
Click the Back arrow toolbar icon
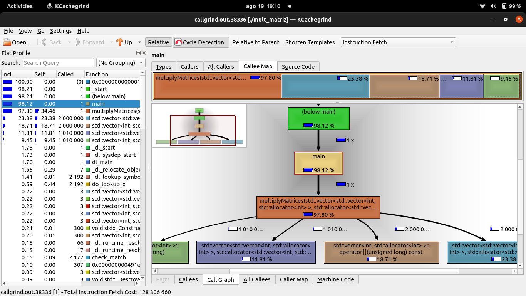click(44, 42)
